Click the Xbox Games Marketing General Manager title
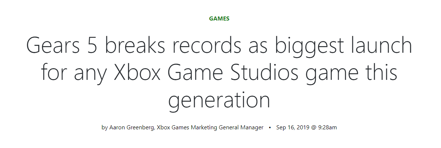Screen dimensions: 441x148 210,127
